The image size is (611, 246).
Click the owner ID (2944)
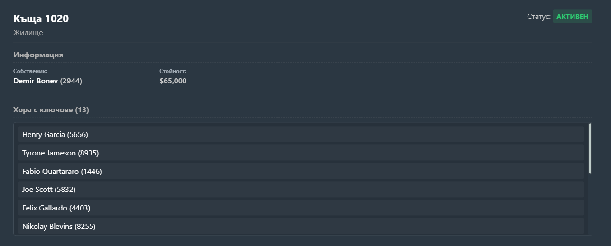pos(71,81)
